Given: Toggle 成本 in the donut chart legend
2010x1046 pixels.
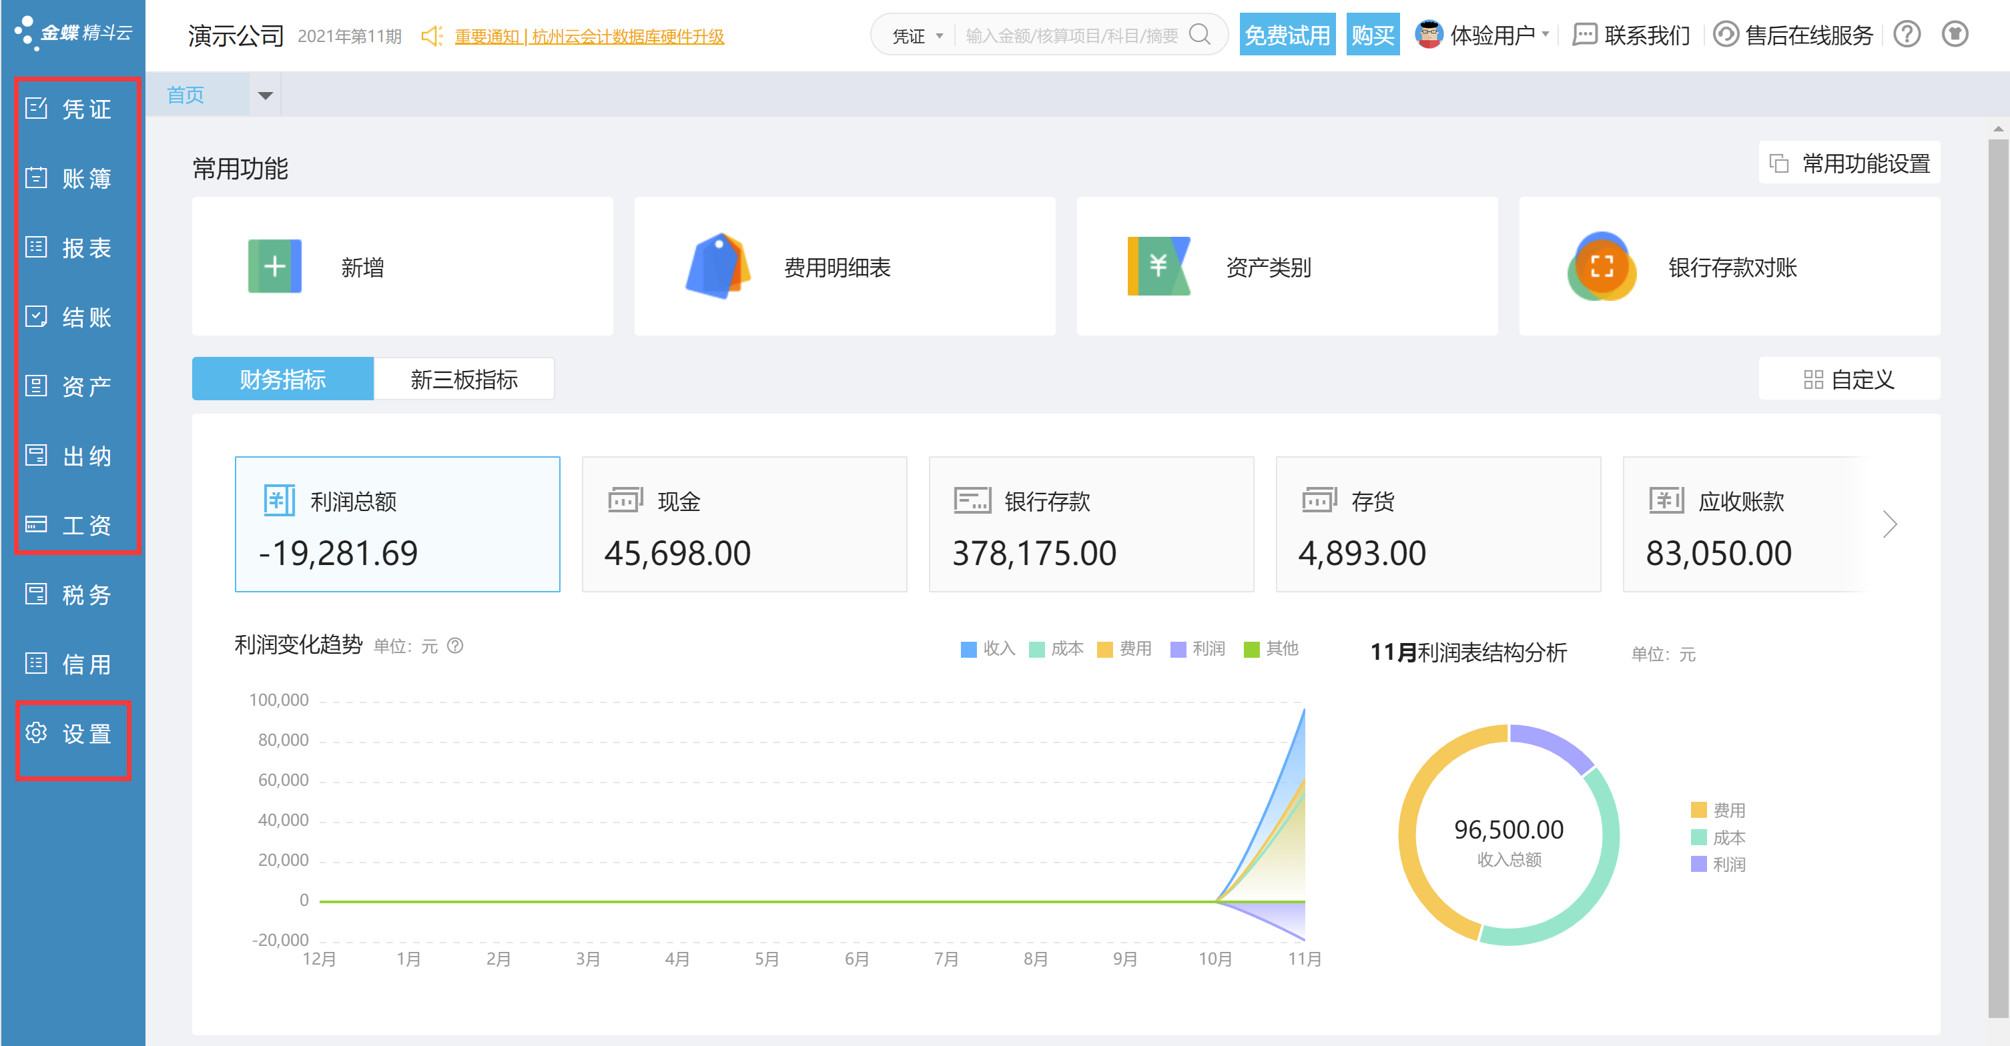Looking at the screenshot, I should point(1718,838).
